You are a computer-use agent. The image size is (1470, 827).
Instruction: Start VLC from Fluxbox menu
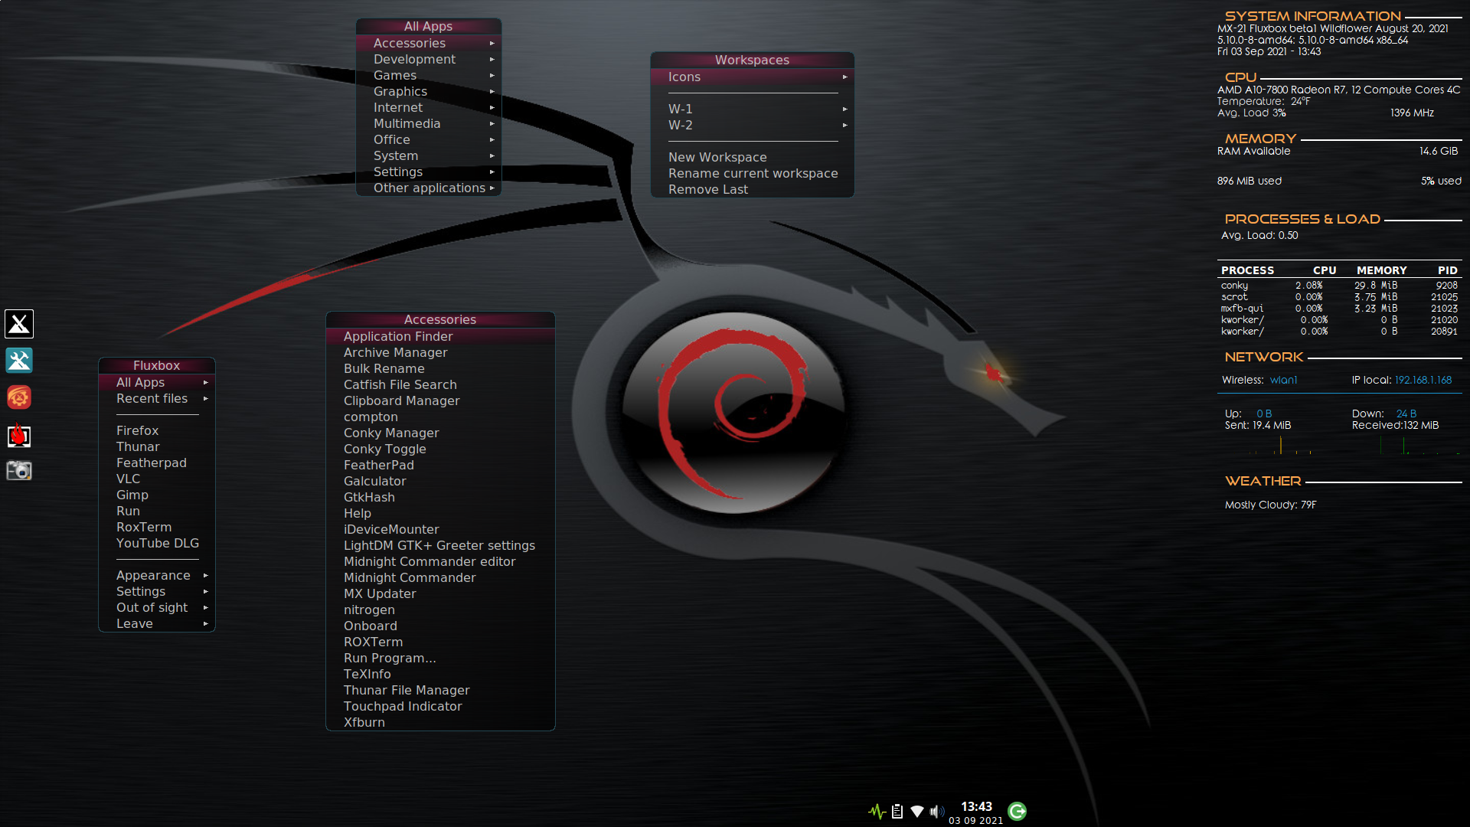pos(157,479)
